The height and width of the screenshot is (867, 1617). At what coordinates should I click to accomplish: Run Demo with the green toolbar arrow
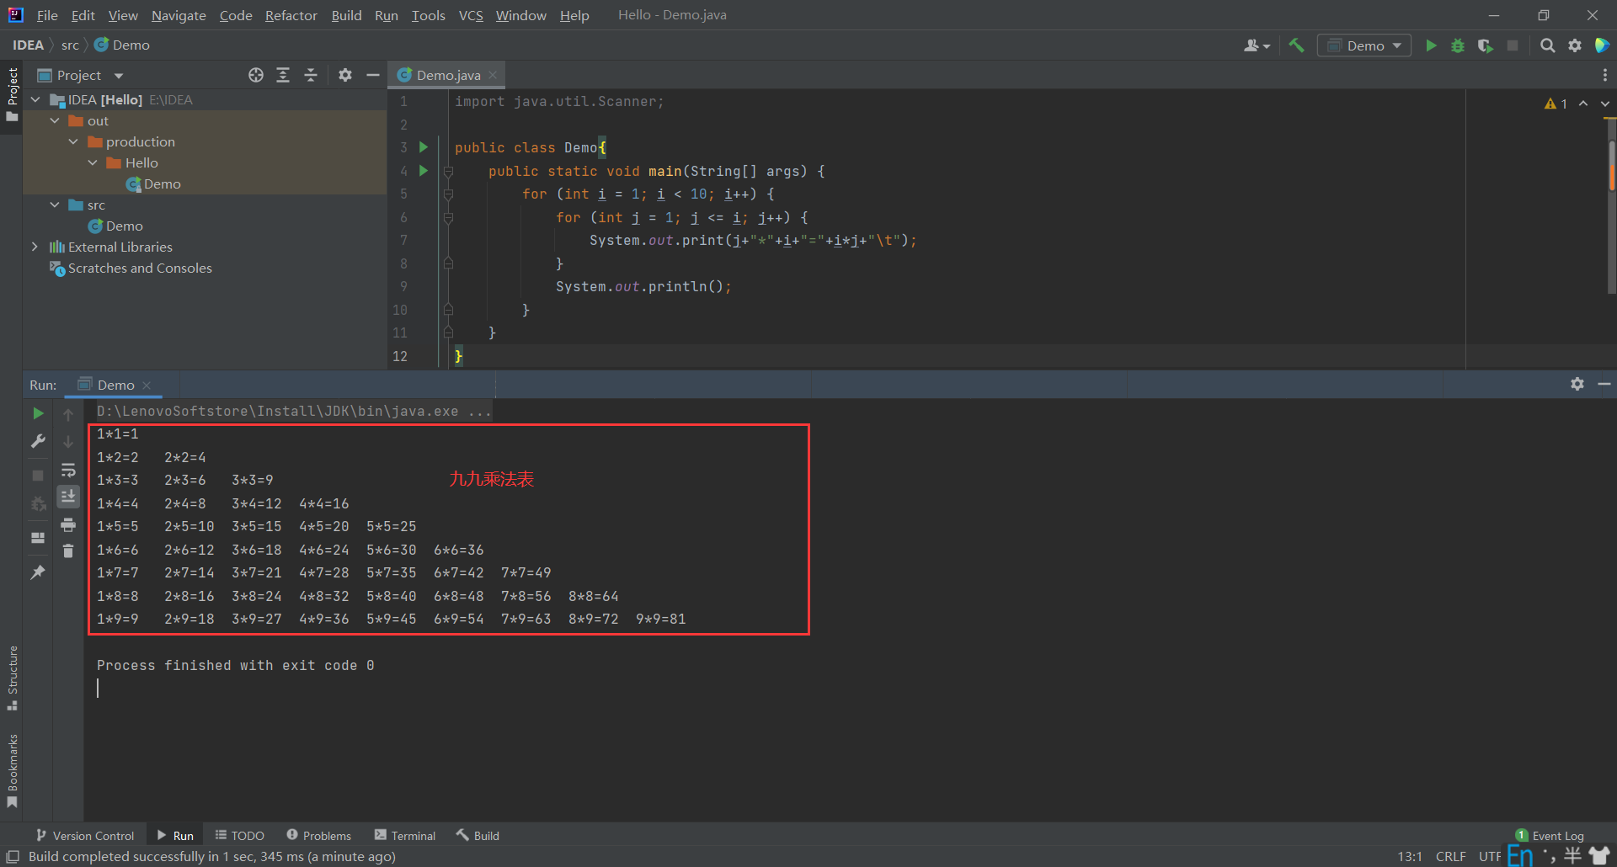[1431, 45]
